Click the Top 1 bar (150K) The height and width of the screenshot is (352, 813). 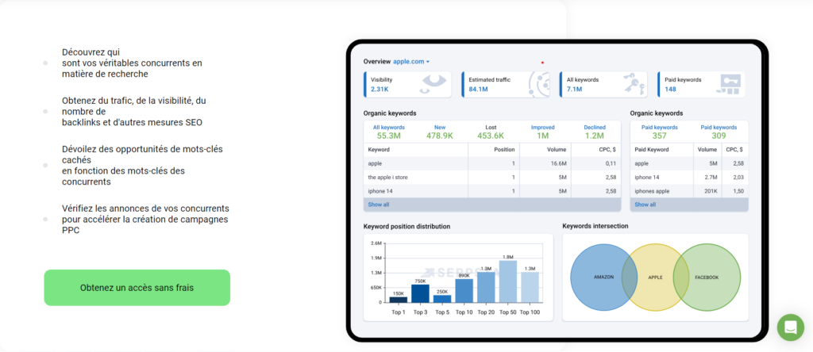click(x=399, y=299)
